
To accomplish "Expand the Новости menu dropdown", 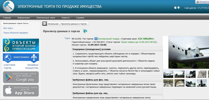I will tap(66, 18).
